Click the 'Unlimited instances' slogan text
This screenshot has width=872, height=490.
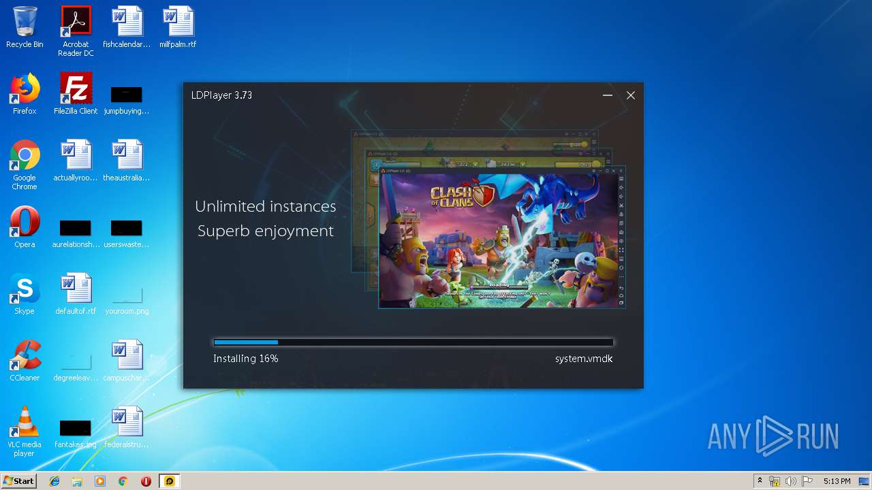tap(266, 206)
